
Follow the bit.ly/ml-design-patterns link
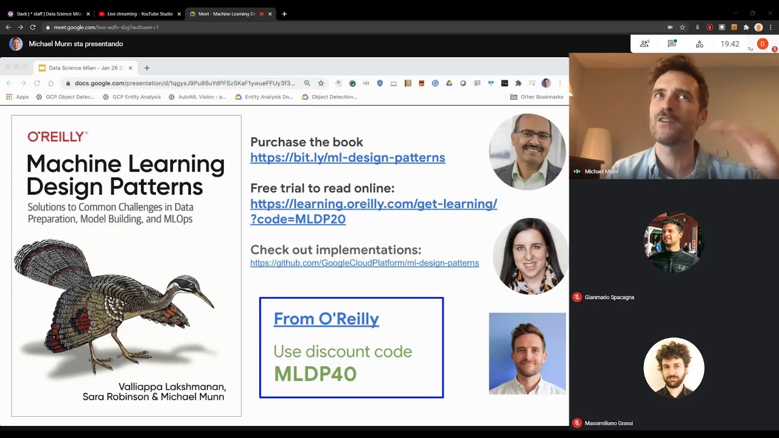click(x=348, y=158)
